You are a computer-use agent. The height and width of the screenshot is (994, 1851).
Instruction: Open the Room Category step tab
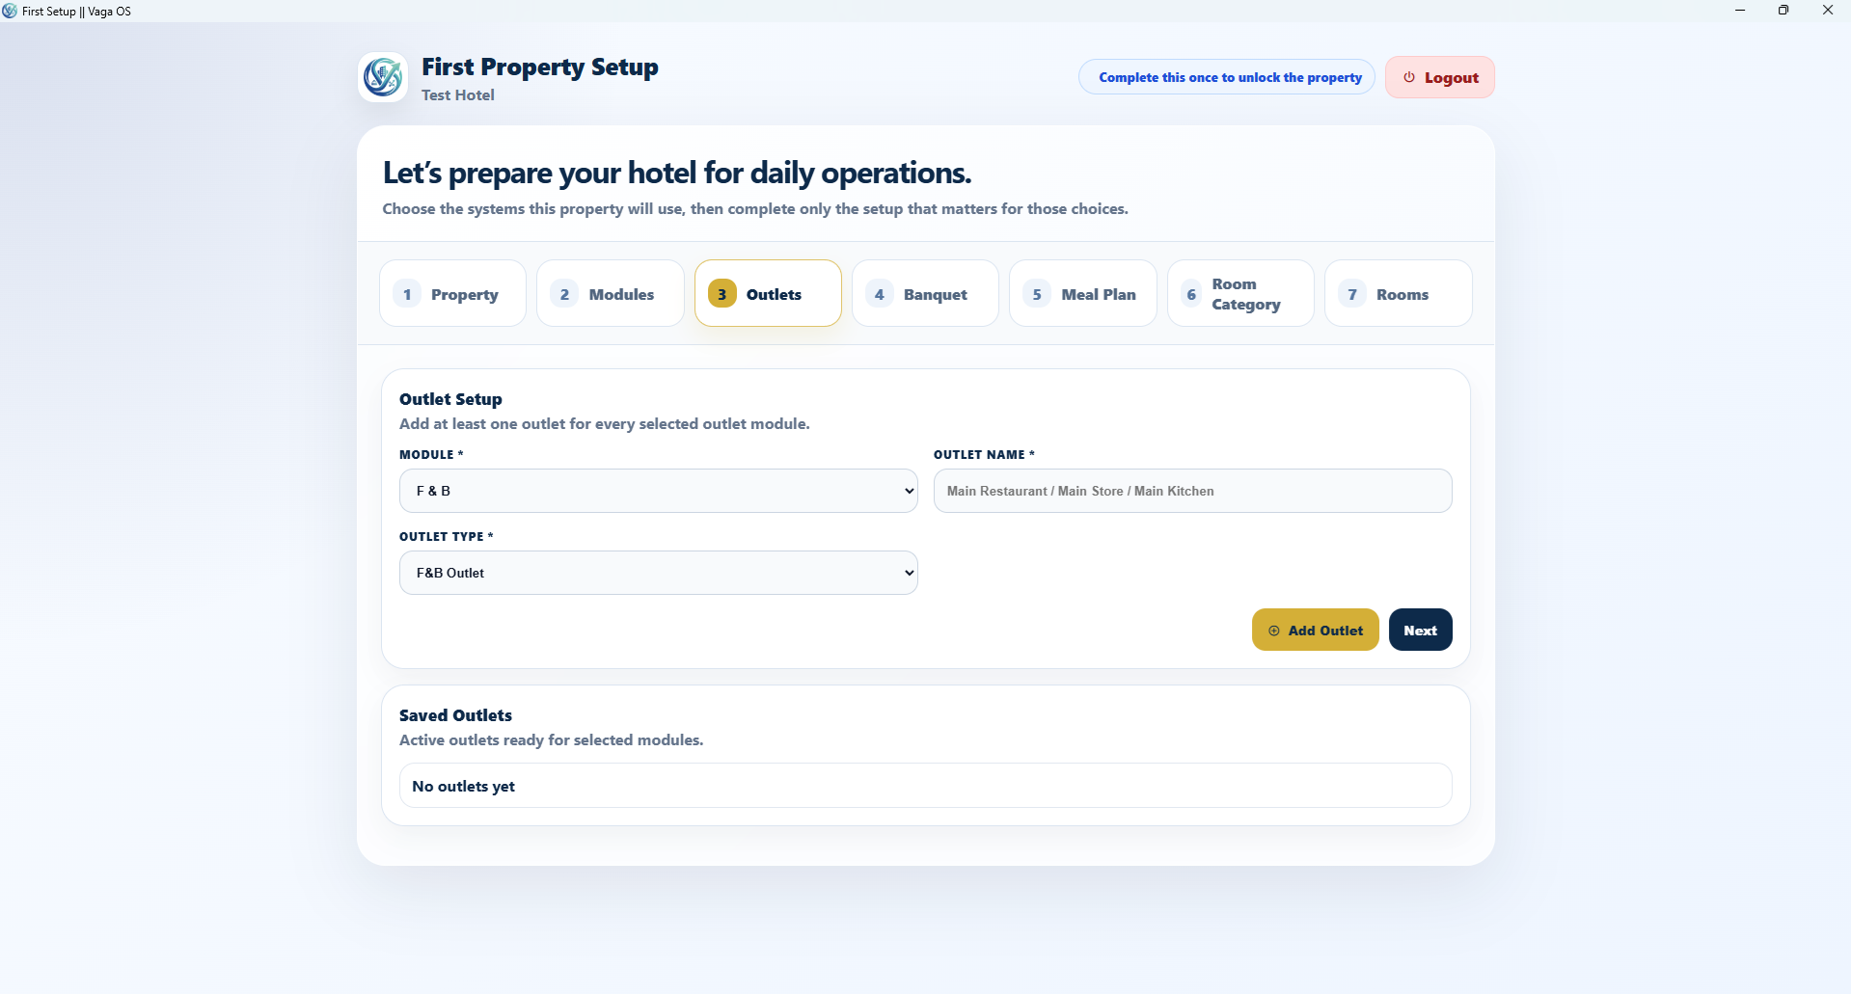tap(1240, 293)
